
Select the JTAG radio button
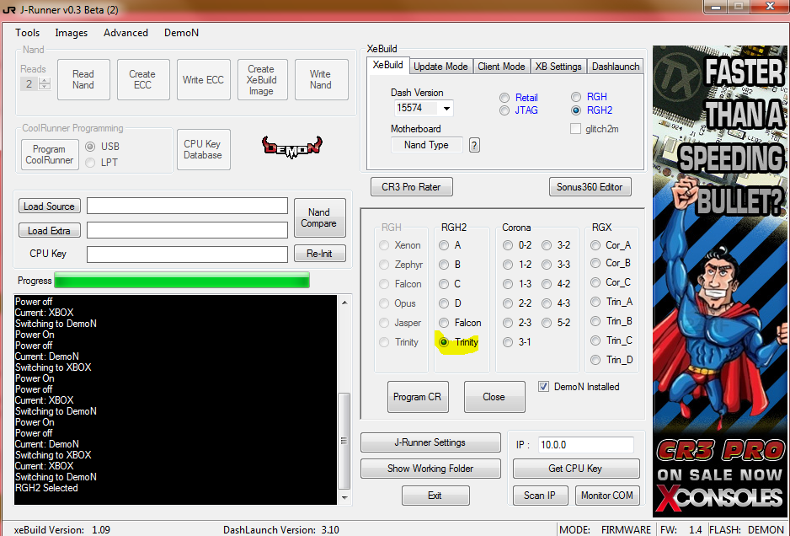(x=504, y=110)
